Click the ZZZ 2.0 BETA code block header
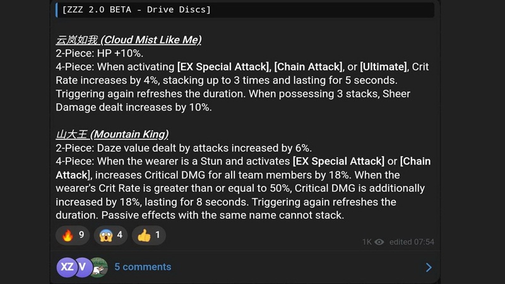The height and width of the screenshot is (284, 505). point(136,9)
